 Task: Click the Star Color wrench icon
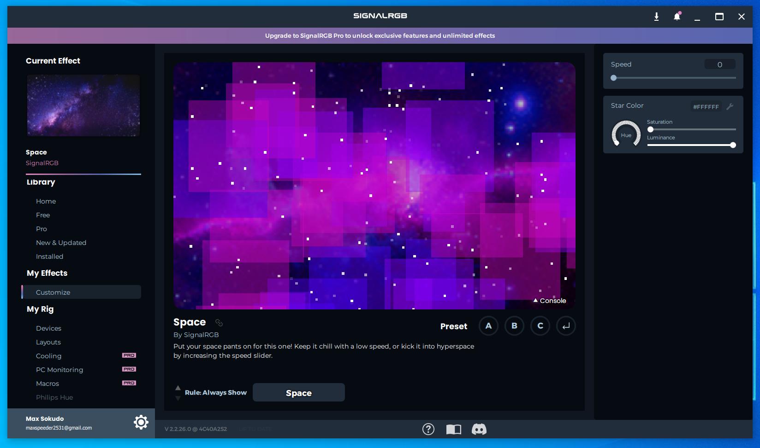click(730, 106)
